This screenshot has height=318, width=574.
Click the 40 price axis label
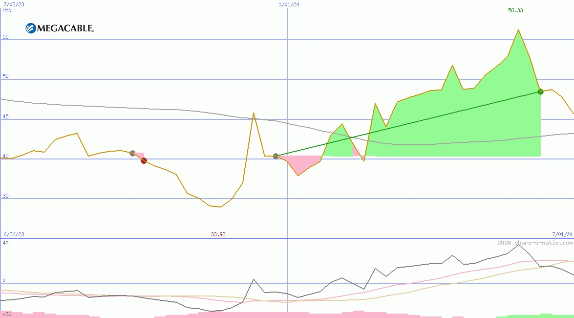5,156
